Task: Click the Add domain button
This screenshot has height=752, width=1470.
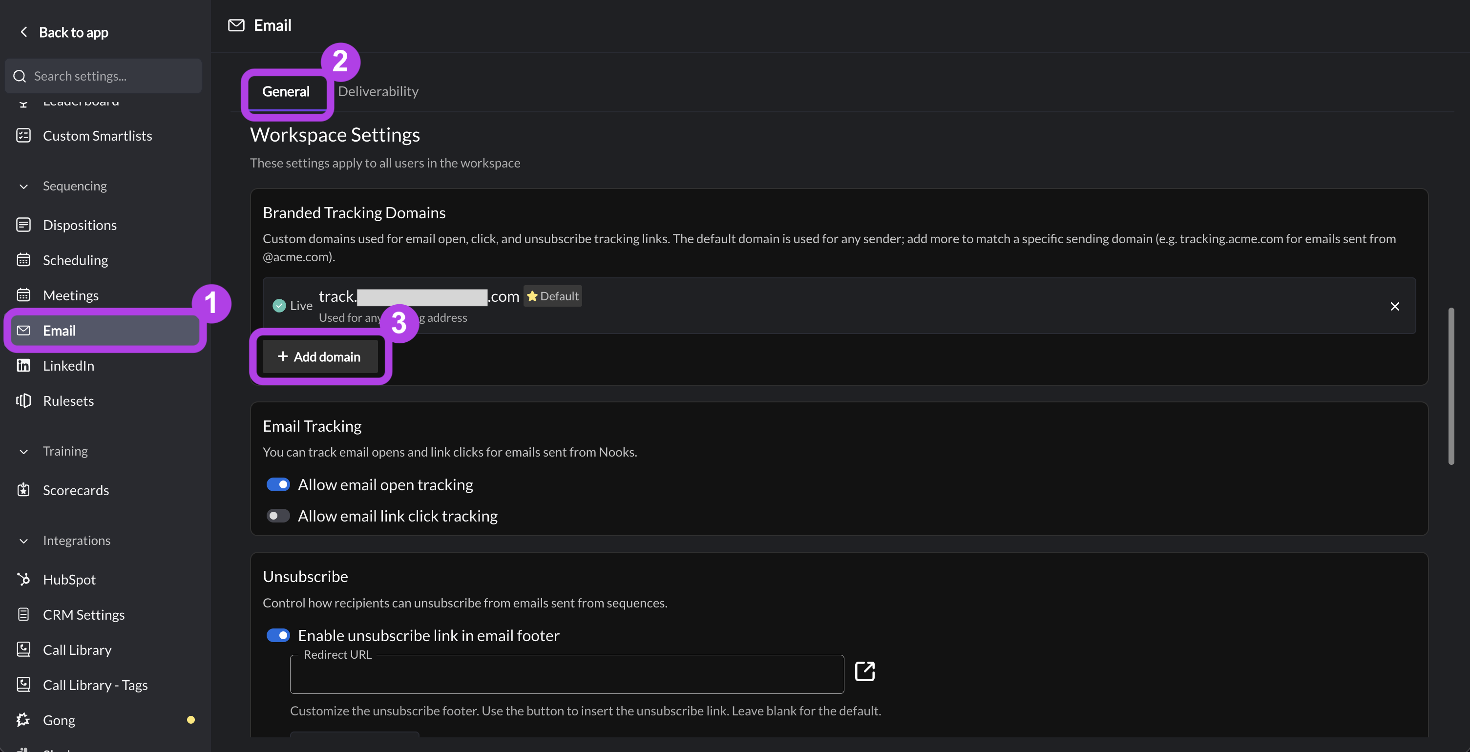Action: [x=319, y=356]
